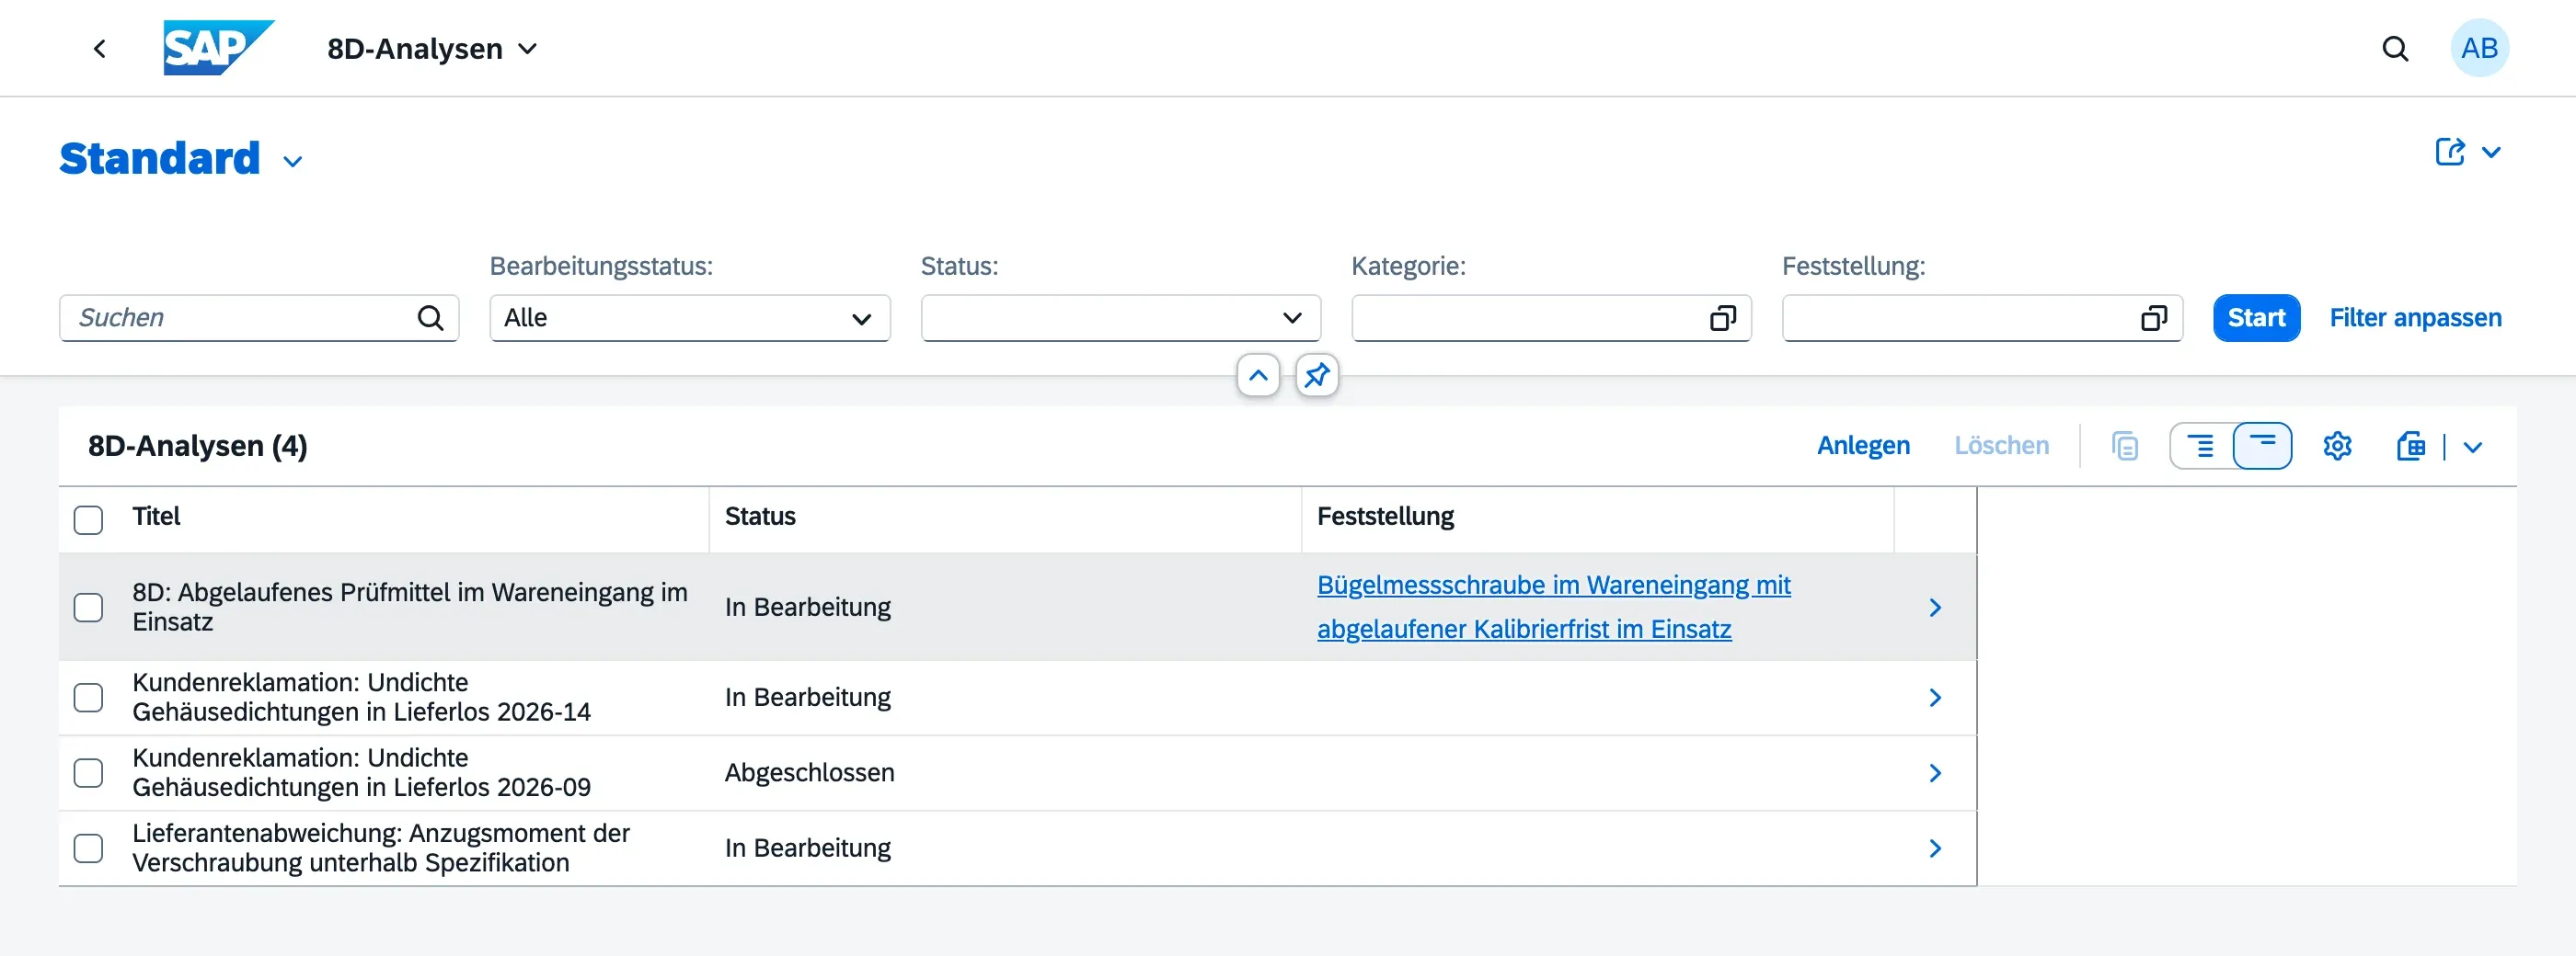The width and height of the screenshot is (2576, 956).
Task: Tick the select-all checkbox beside Titel
Action: (x=88, y=519)
